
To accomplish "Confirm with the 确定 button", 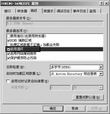I will (53, 109).
